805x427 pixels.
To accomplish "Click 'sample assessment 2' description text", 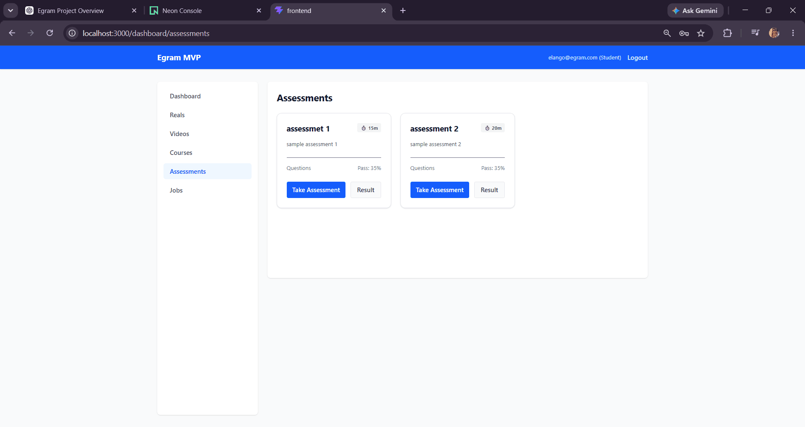I will [435, 144].
